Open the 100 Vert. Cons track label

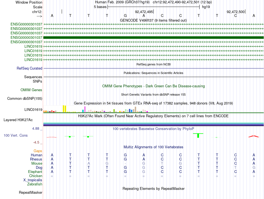click(16, 135)
